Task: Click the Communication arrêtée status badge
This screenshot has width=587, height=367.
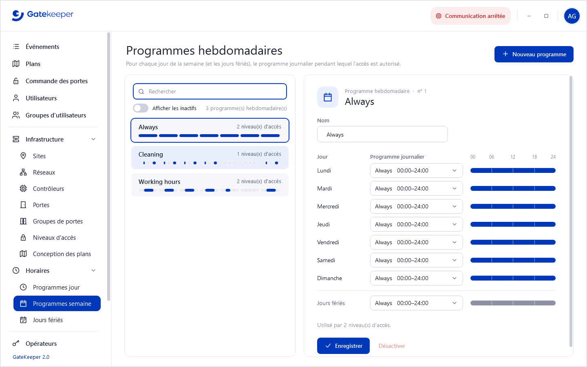Action: 470,16
